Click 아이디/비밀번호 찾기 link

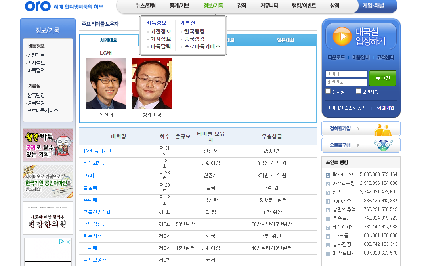point(346,108)
